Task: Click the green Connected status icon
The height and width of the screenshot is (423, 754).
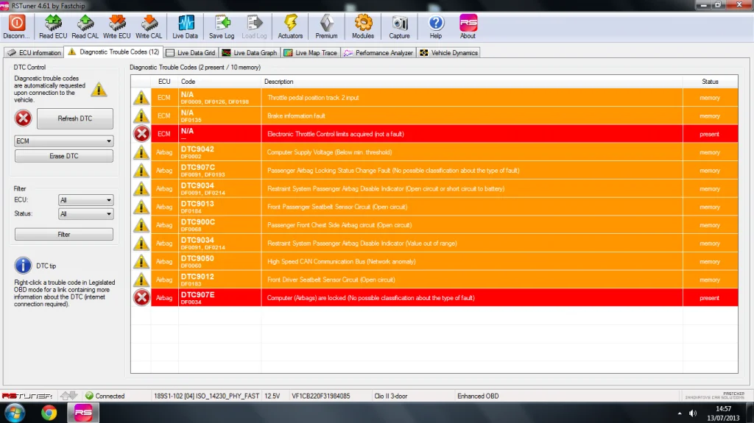Action: (89, 396)
